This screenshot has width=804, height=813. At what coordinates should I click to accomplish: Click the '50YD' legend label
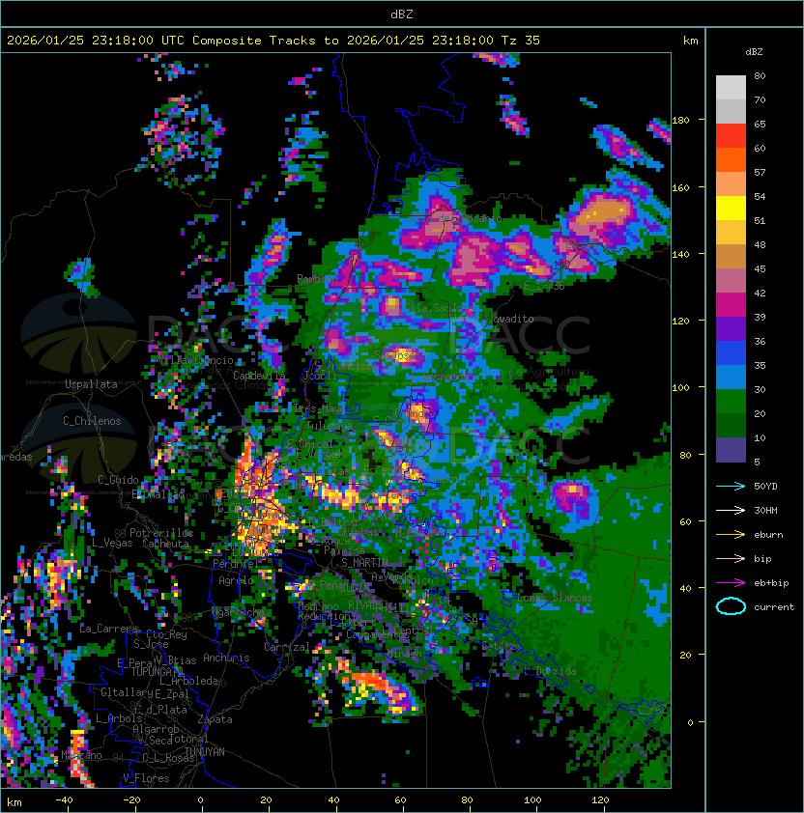[x=765, y=487]
